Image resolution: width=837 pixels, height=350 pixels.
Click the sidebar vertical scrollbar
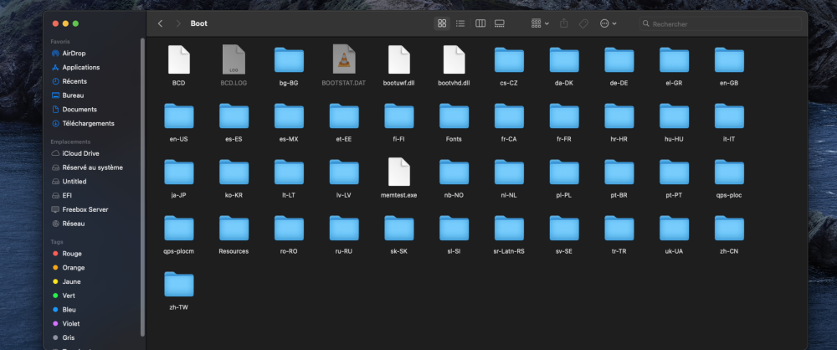click(142, 187)
